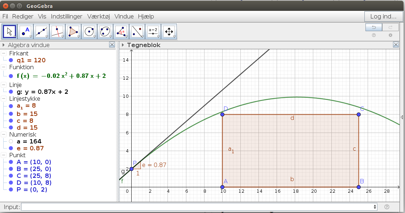405x213 pixels.
Task: Show hidden number a = 164
Action: tap(11, 141)
